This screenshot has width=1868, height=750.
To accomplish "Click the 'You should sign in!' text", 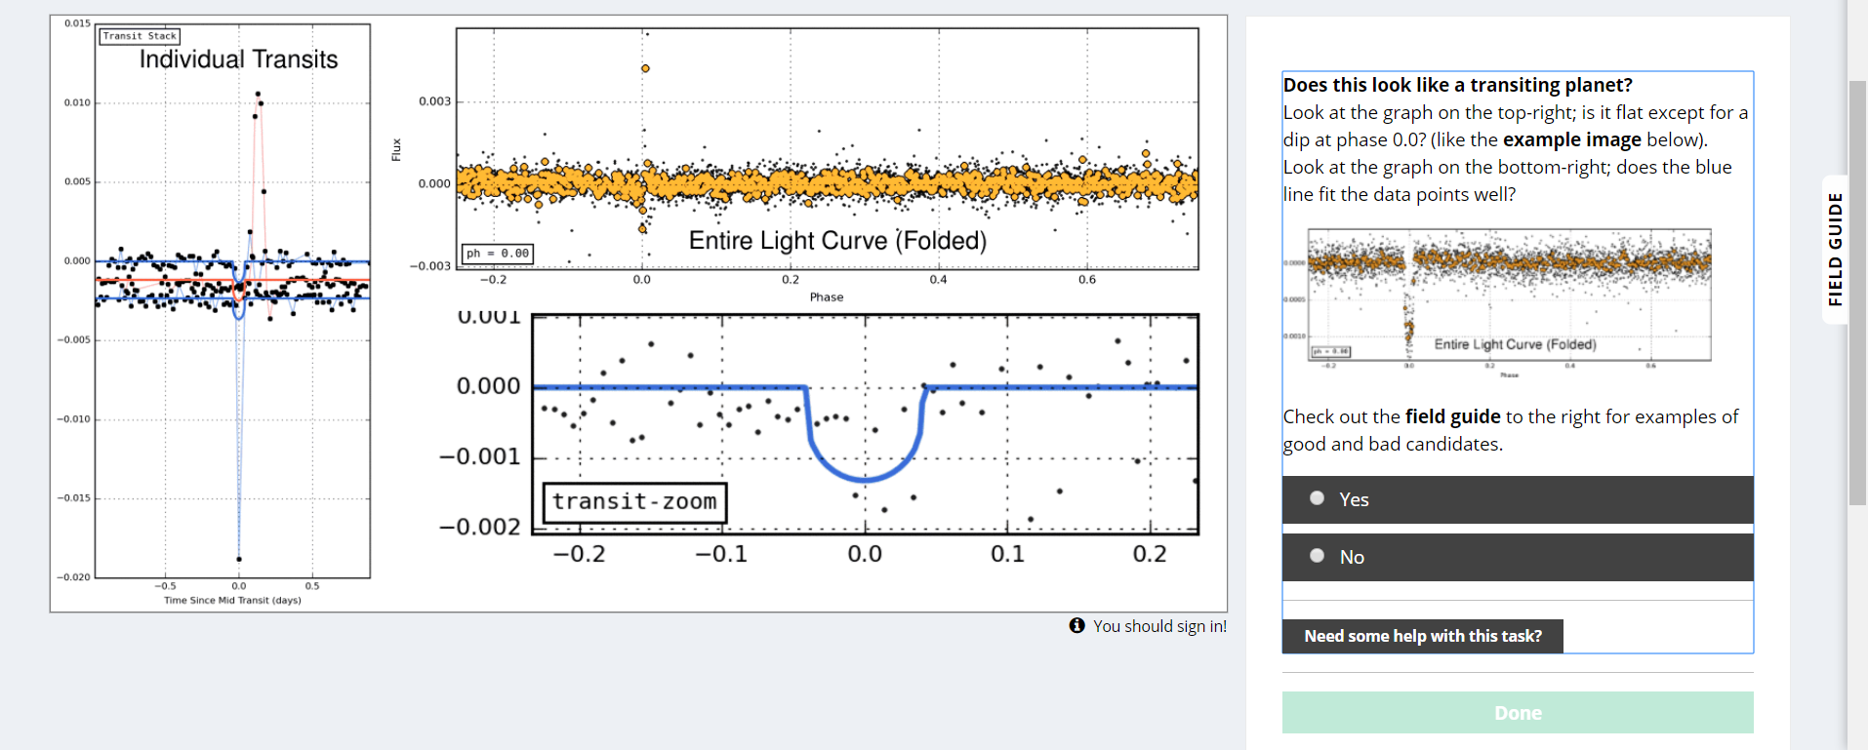I will point(1159,626).
